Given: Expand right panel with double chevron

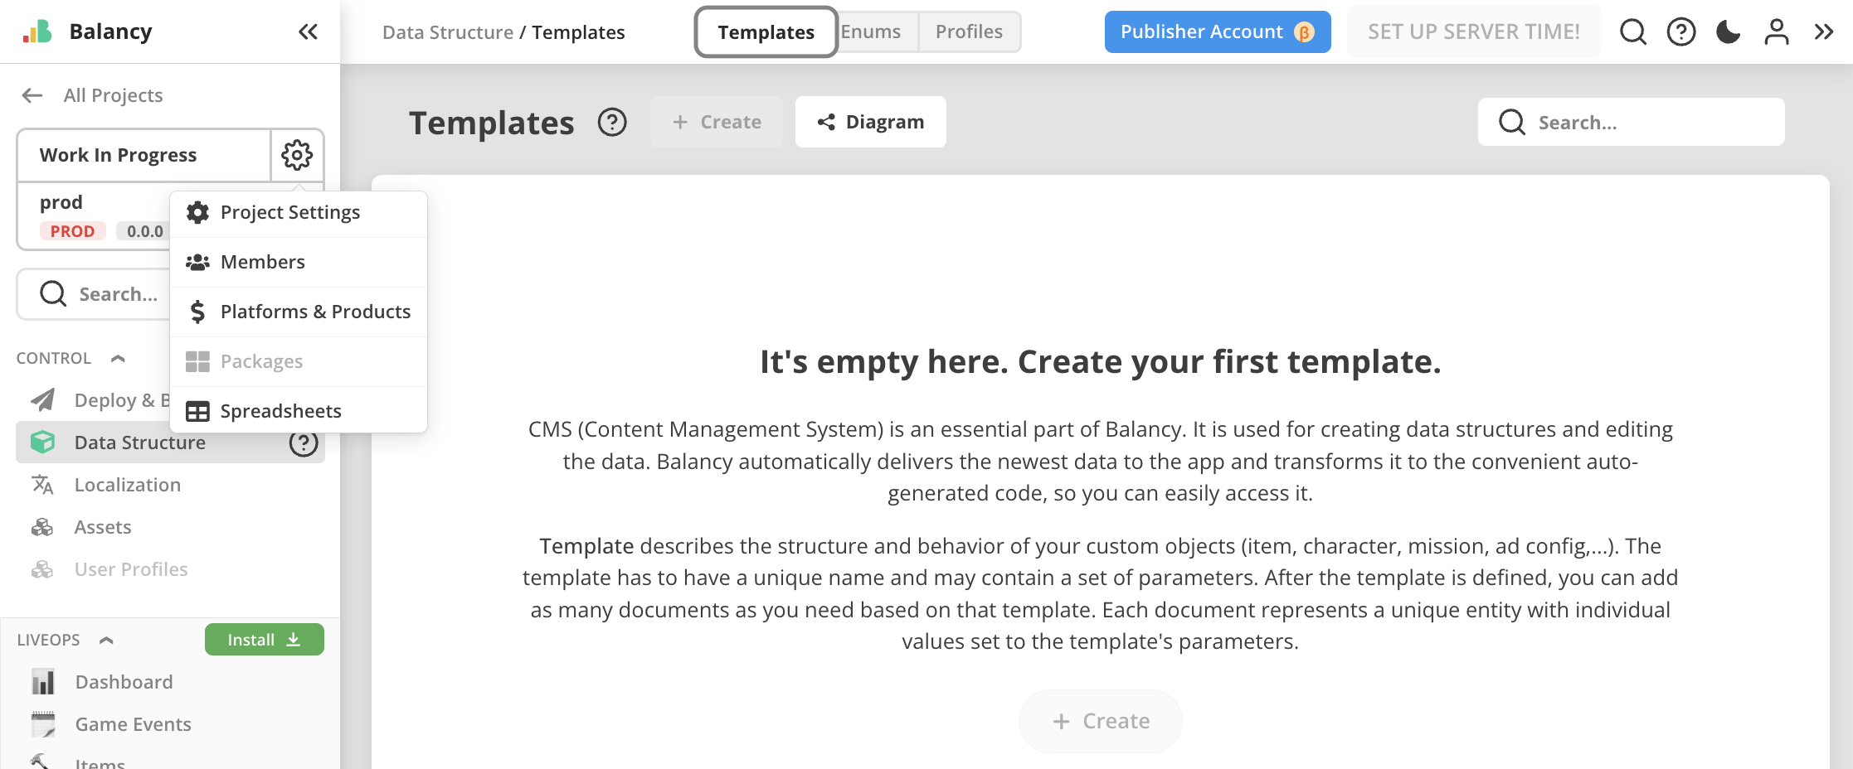Looking at the screenshot, I should click(x=1823, y=32).
